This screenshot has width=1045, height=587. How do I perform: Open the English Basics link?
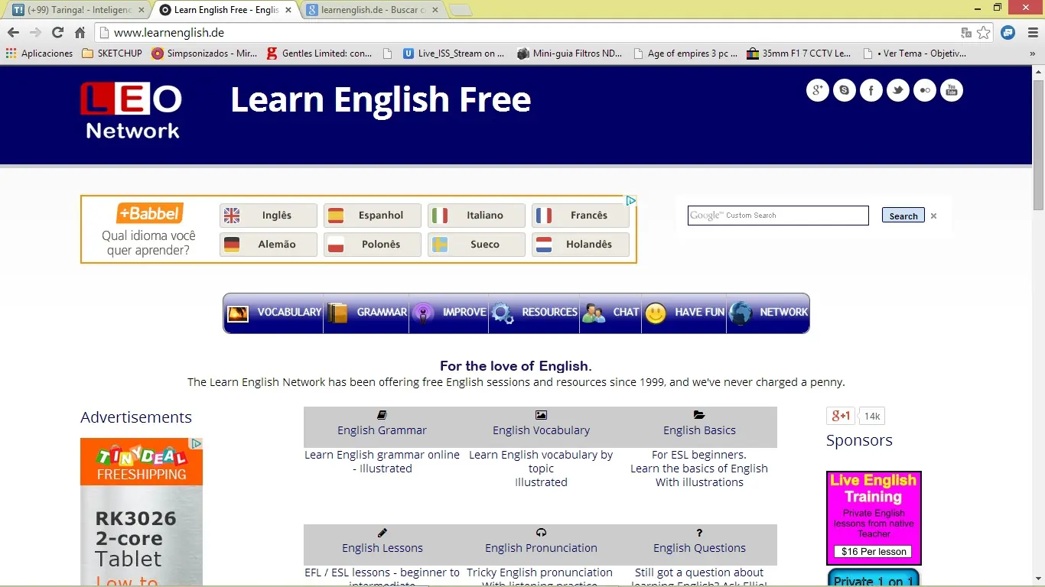point(699,430)
